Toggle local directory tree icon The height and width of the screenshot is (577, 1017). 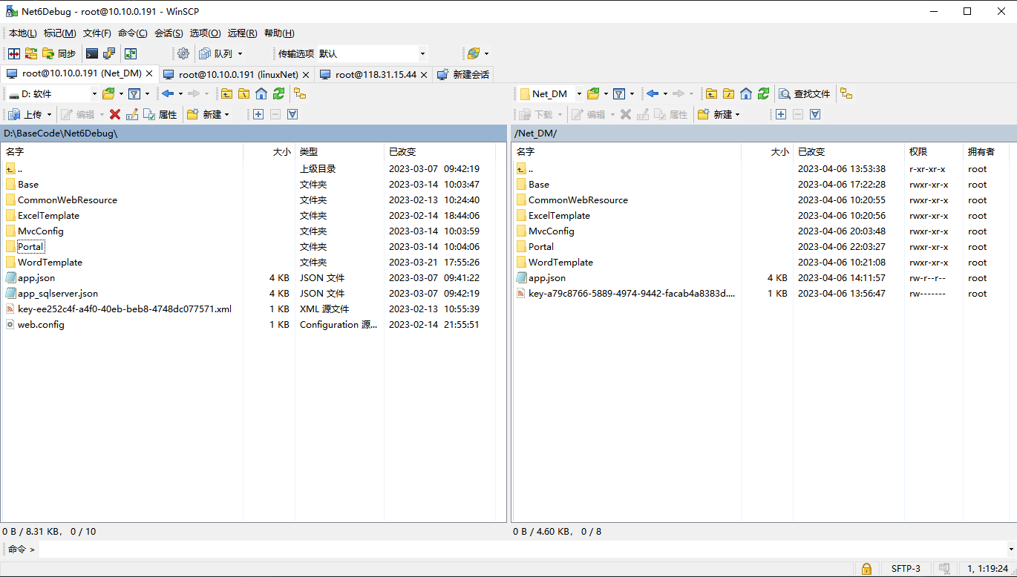[x=300, y=93]
